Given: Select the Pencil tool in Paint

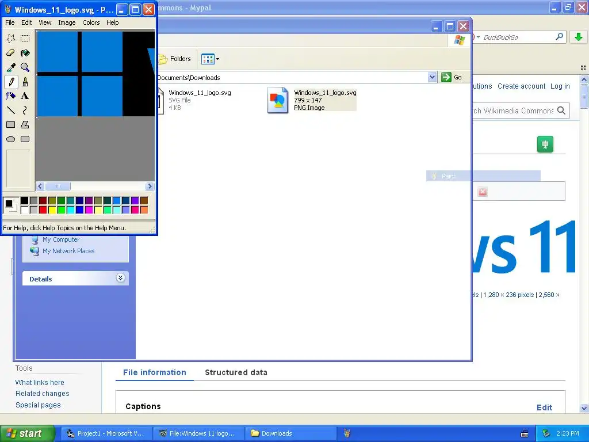Looking at the screenshot, I should click(x=11, y=82).
